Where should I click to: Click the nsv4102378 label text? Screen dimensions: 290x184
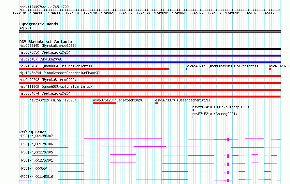click(279, 66)
